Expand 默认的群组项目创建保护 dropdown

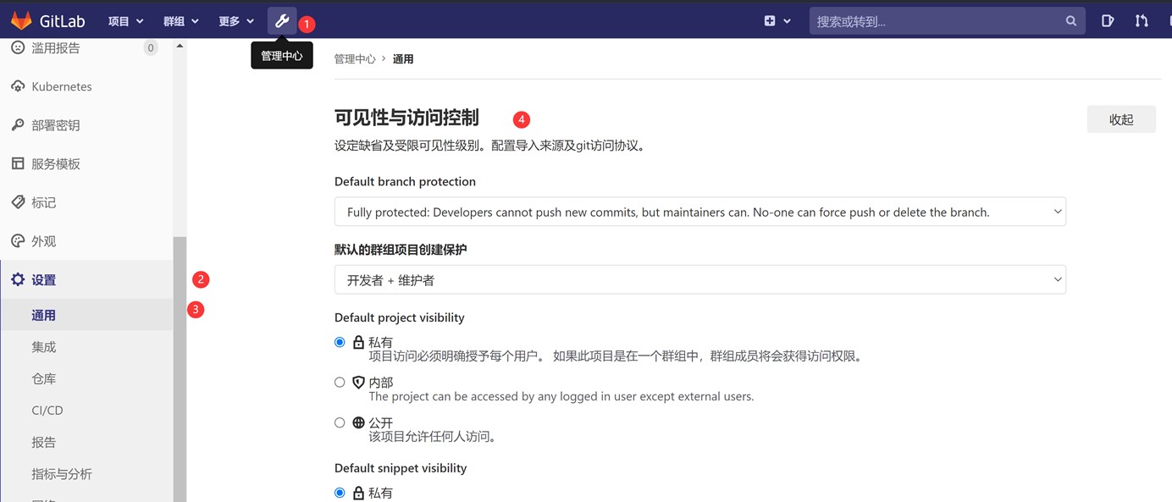pos(699,280)
